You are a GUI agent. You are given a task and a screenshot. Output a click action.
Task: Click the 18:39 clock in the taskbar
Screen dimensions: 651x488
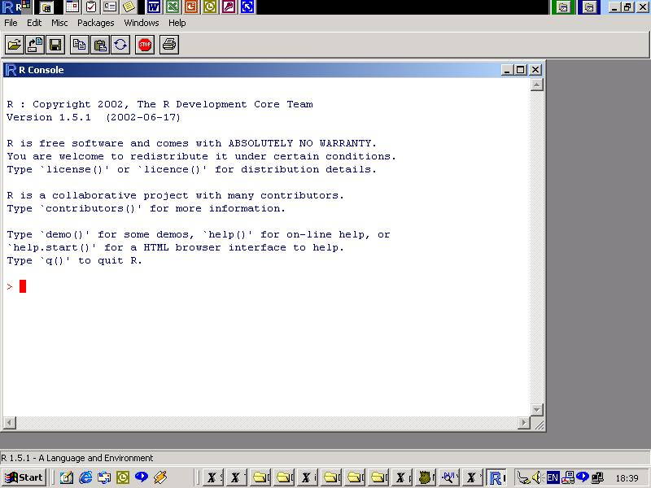(627, 478)
